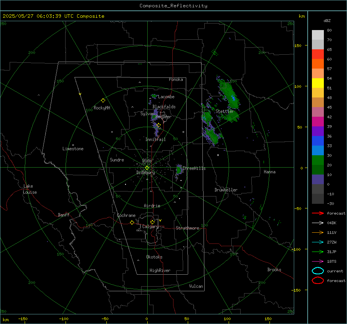The height and width of the screenshot is (324, 347).
Task: Click the RockyMH label on map
Action: click(x=102, y=108)
